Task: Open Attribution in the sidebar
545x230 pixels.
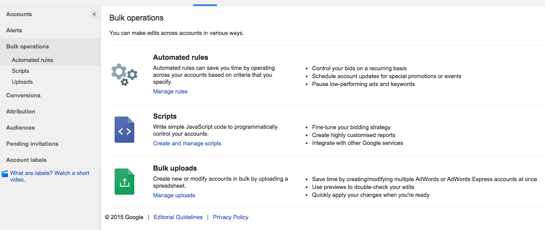Action: pos(21,111)
